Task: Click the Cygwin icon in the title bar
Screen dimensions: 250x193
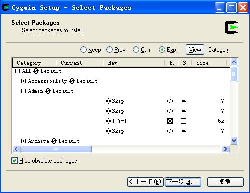Action: (6, 7)
